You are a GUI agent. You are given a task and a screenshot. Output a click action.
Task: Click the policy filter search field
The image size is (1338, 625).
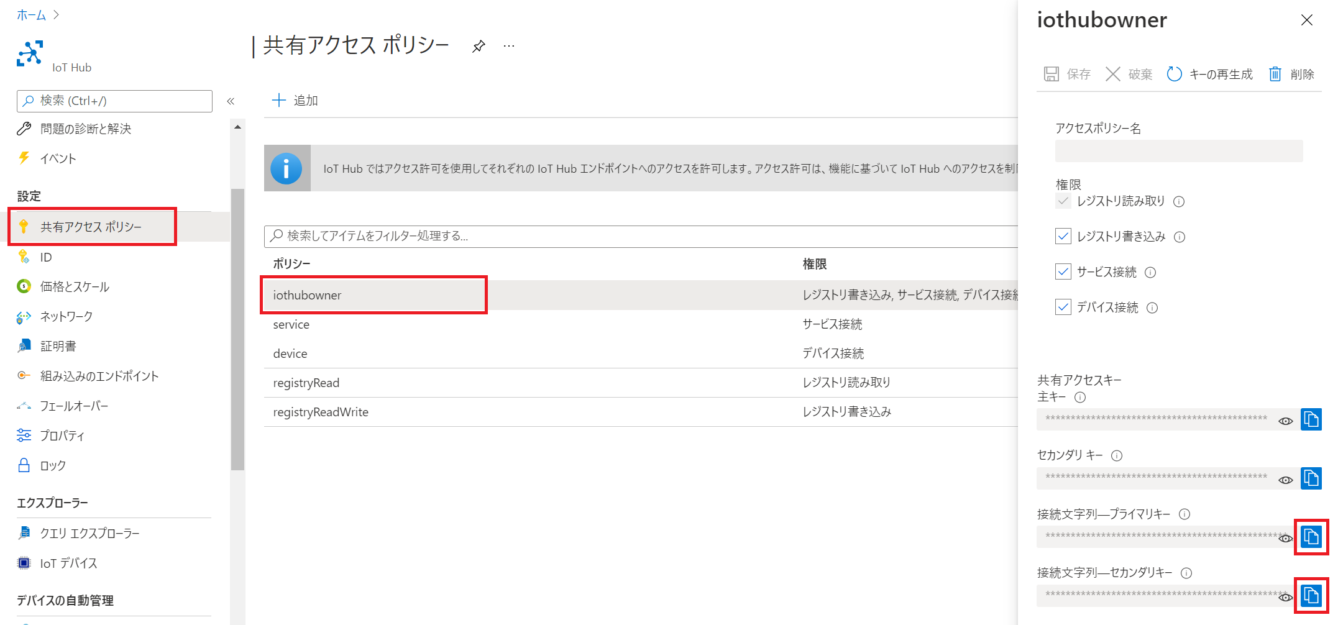tap(641, 236)
